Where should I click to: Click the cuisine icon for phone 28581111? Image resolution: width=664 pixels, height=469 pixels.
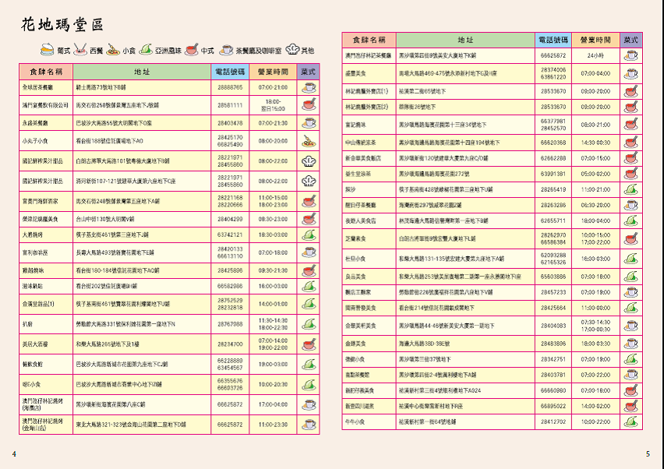click(309, 105)
